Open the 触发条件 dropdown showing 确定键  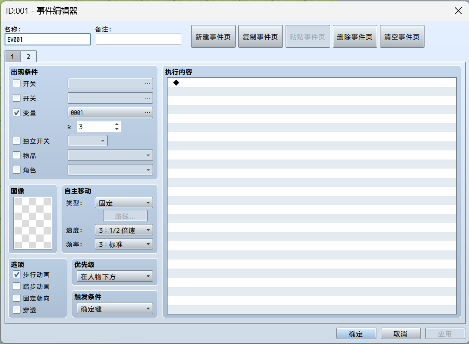click(115, 309)
